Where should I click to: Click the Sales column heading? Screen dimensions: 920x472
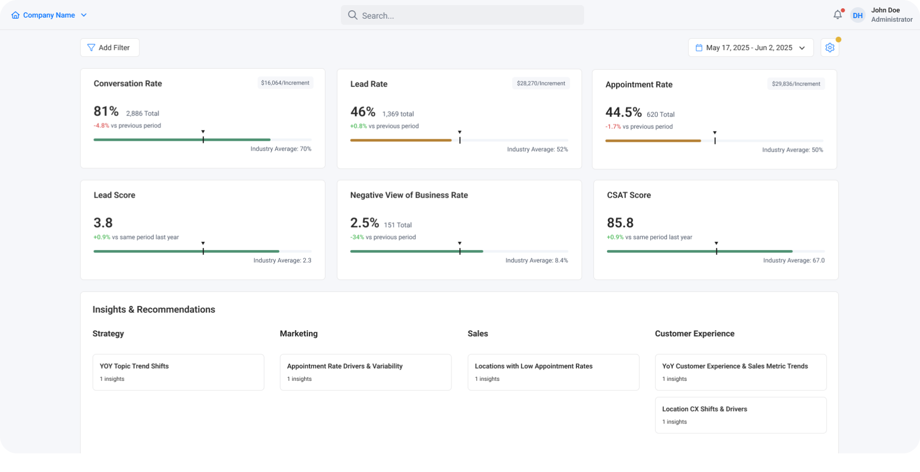478,334
